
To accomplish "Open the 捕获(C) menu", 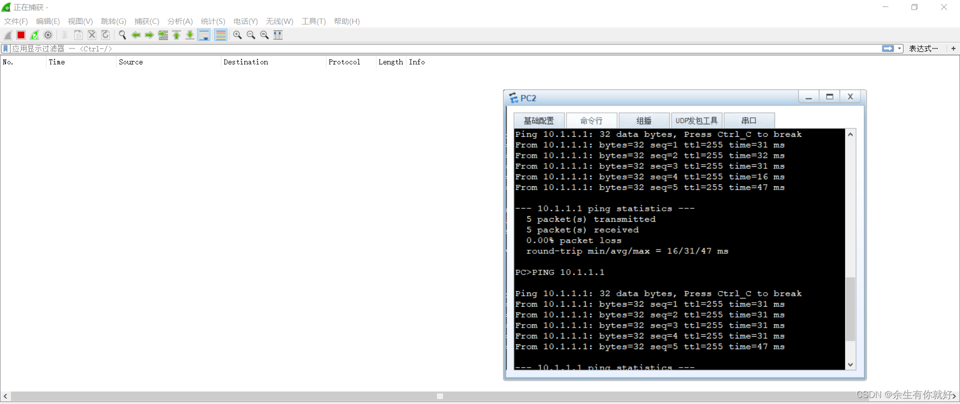I will coord(147,21).
